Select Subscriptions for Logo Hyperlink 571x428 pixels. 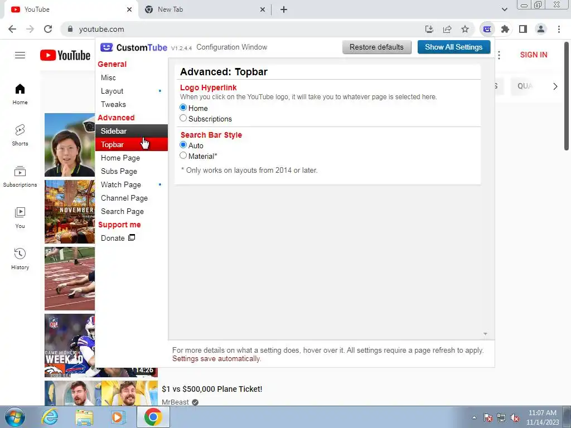[x=183, y=118]
